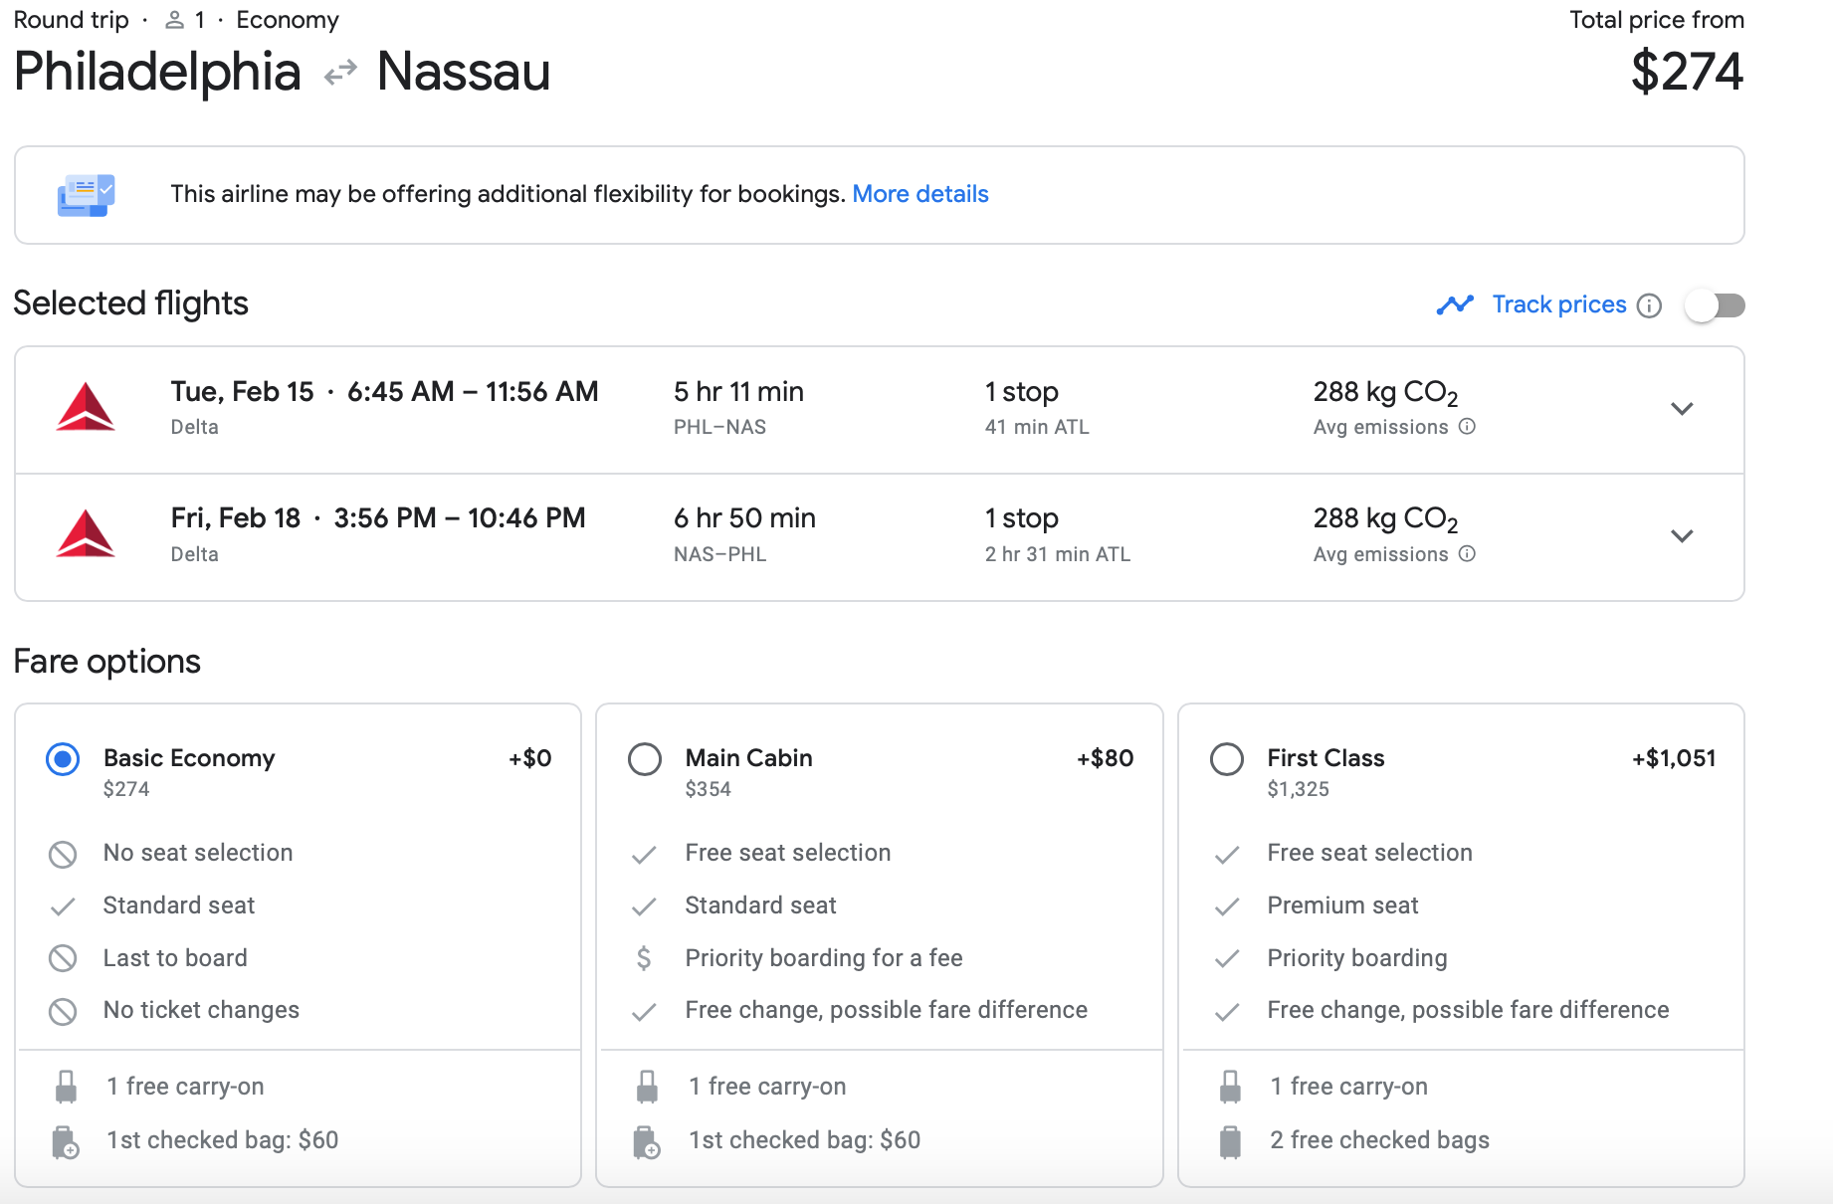Image resolution: width=1833 pixels, height=1204 pixels.
Task: Click the Main Cabin +$80 price
Action: [x=1105, y=758]
